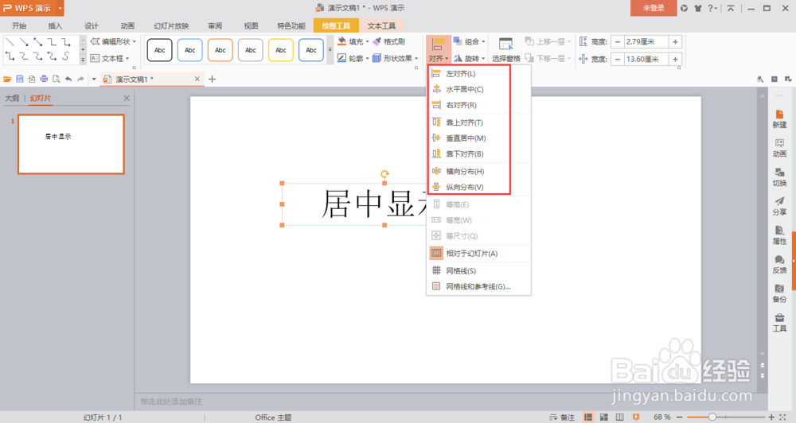This screenshot has width=796, height=423.
Task: Toggle the 备注 notes button in status bar
Action: coord(563,417)
